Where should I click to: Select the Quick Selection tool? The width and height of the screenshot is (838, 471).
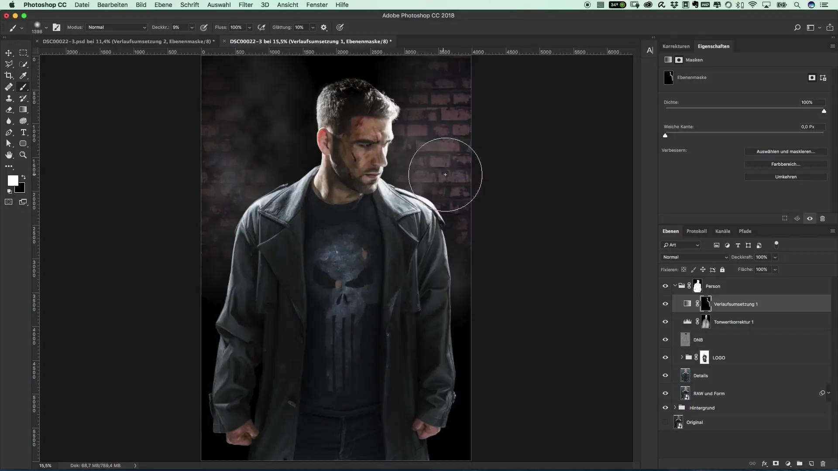[24, 64]
